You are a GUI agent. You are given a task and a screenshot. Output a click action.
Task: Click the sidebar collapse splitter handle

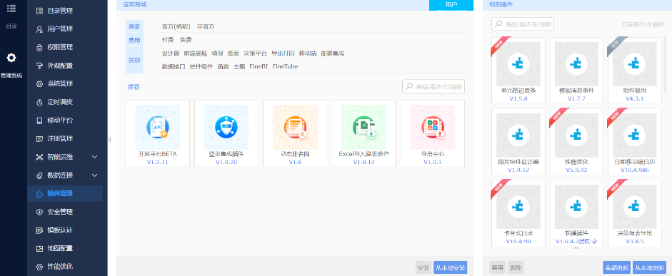coord(110,139)
